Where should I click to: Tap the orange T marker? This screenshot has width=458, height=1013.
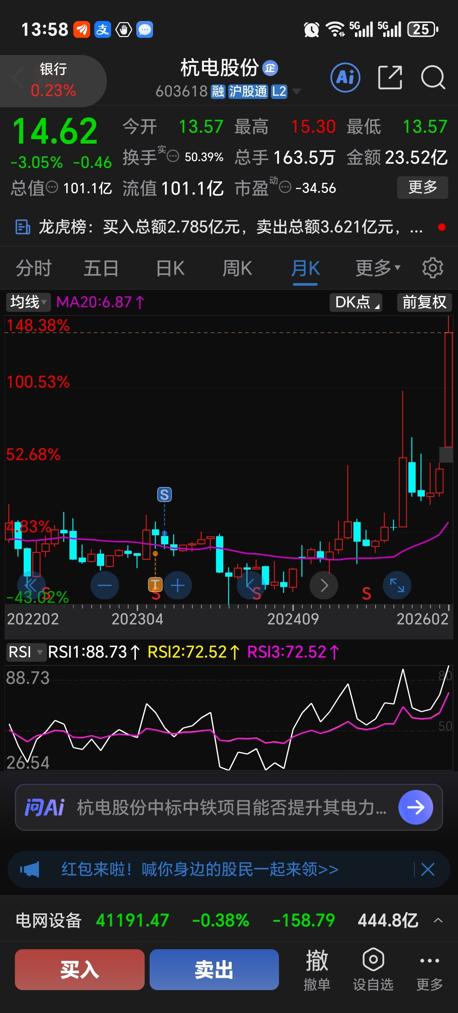[x=155, y=585]
